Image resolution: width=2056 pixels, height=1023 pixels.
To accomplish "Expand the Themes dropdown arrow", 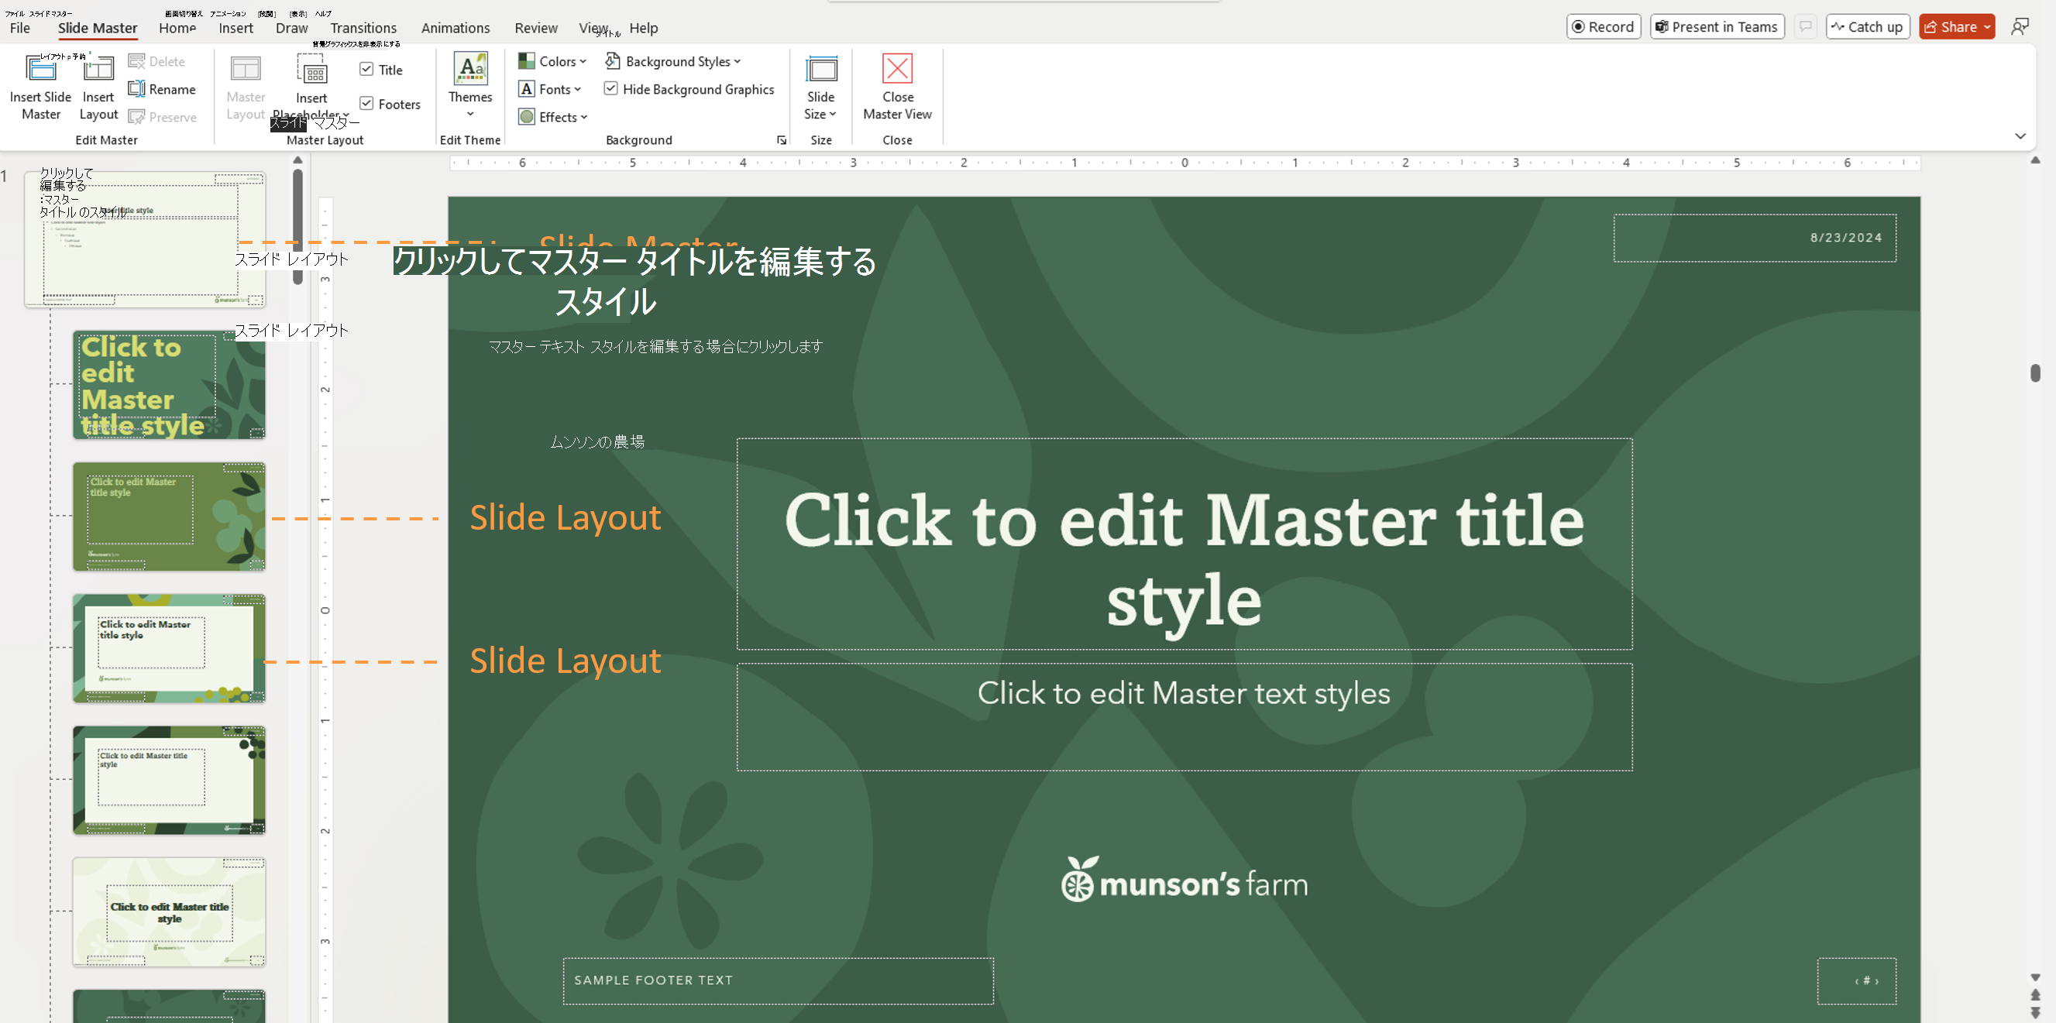I will [470, 115].
